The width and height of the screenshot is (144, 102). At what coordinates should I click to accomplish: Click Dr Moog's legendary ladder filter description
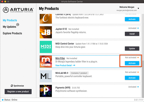[76, 62]
